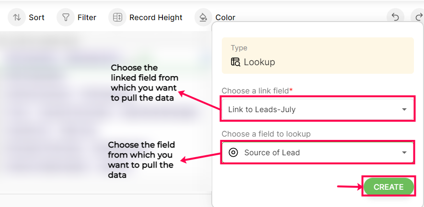Expand the field to lookup dropdown arrow
The height and width of the screenshot is (207, 424).
click(x=404, y=152)
